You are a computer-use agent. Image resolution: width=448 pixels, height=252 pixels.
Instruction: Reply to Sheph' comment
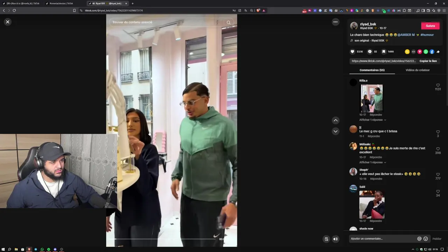click(x=376, y=179)
